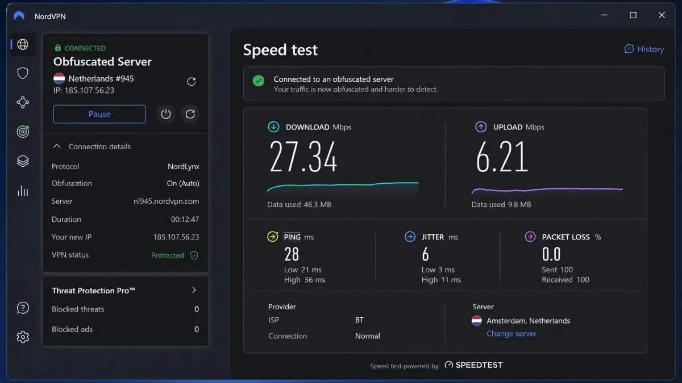Image resolution: width=682 pixels, height=383 pixels.
Task: Click the Blocked ads row
Action: click(125, 329)
